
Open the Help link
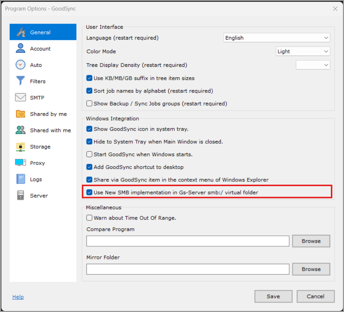click(18, 297)
